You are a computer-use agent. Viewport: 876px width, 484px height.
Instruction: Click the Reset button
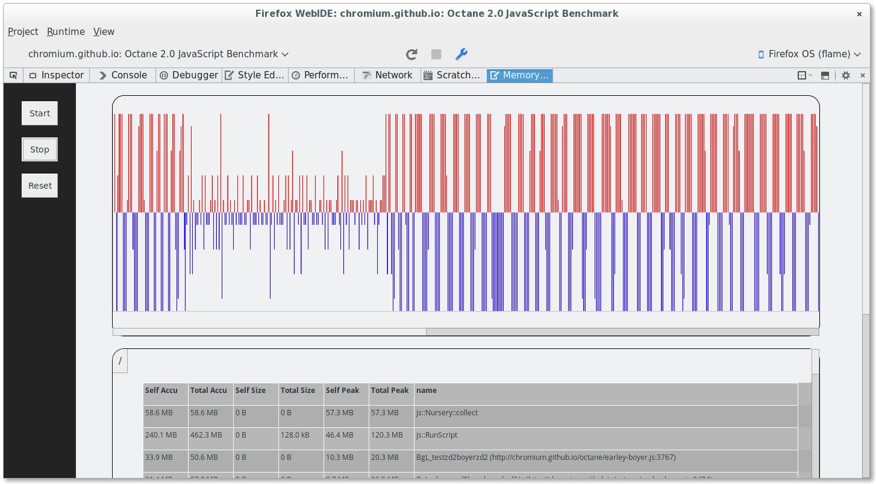(x=40, y=186)
